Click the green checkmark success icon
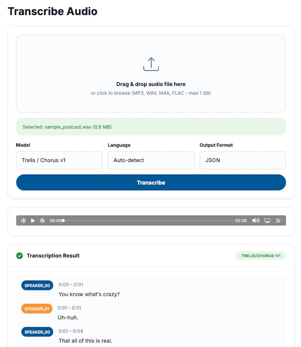This screenshot has height=347, width=301. [x=20, y=256]
